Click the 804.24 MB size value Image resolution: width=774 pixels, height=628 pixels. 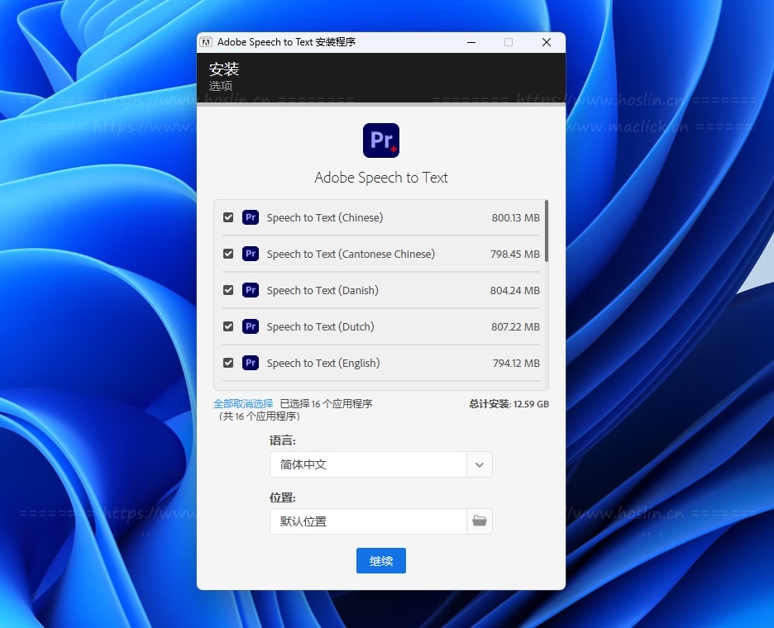click(x=515, y=290)
